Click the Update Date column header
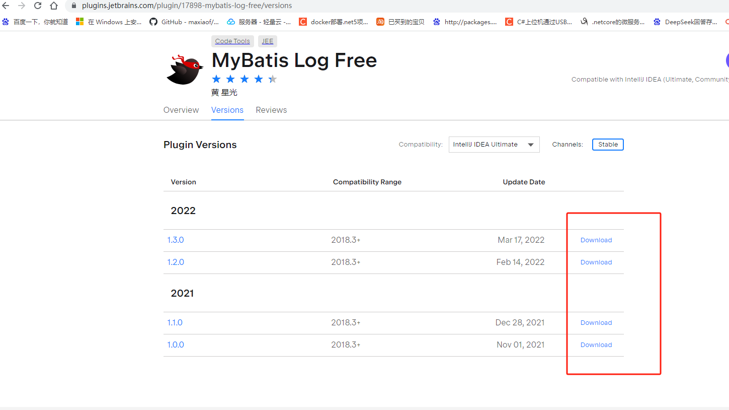Screen dimensions: 729x410 [x=524, y=182]
